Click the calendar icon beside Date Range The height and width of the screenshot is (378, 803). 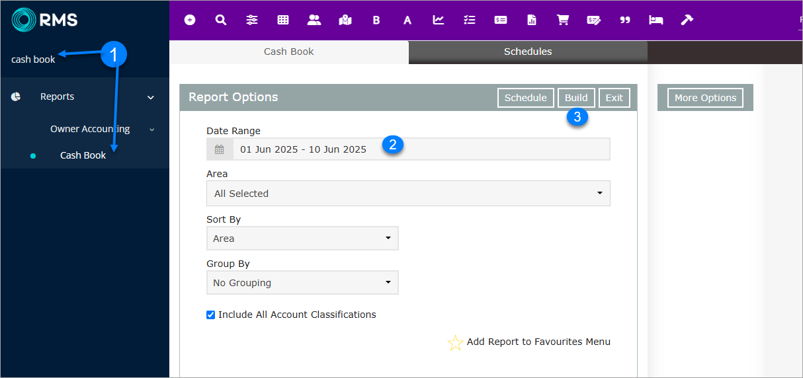pyautogui.click(x=220, y=149)
